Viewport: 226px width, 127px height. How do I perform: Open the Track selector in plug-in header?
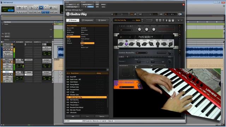71,5
